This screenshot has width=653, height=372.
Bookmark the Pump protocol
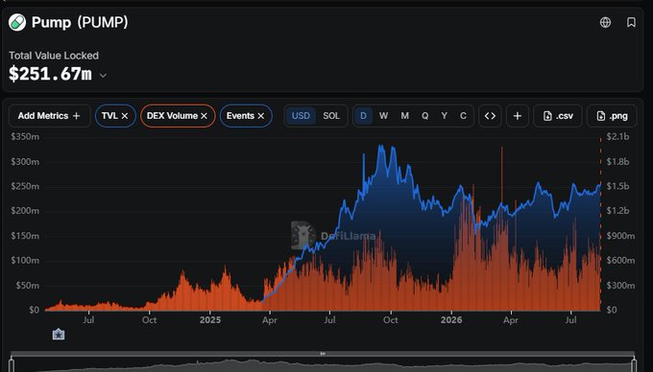coord(631,22)
